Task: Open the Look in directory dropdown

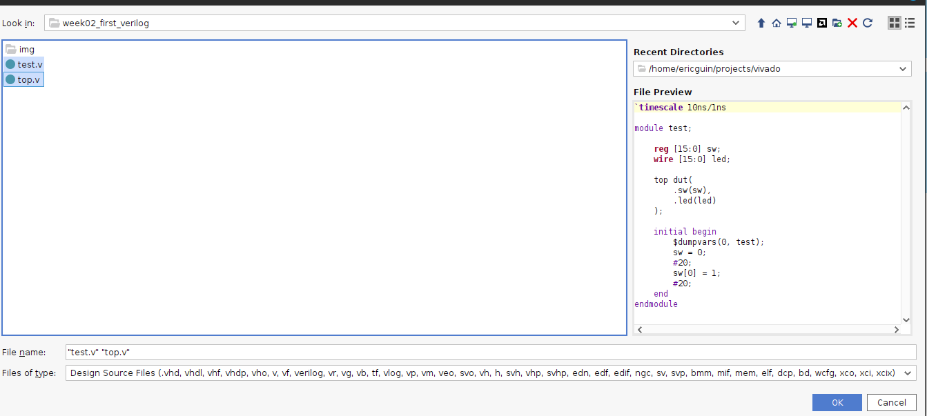Action: 736,23
